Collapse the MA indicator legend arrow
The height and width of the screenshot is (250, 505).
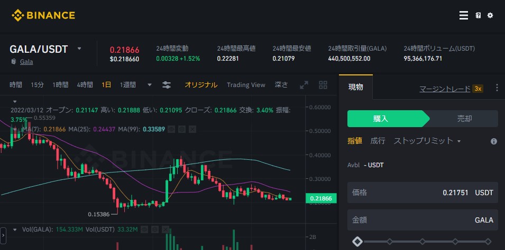pyautogui.click(x=14, y=130)
